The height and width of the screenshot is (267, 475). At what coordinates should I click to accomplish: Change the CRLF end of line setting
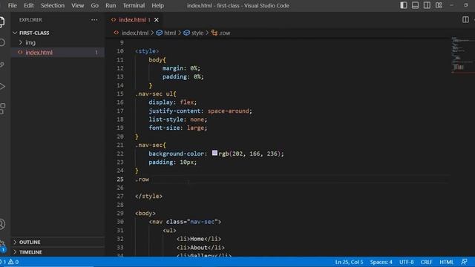pos(426,262)
